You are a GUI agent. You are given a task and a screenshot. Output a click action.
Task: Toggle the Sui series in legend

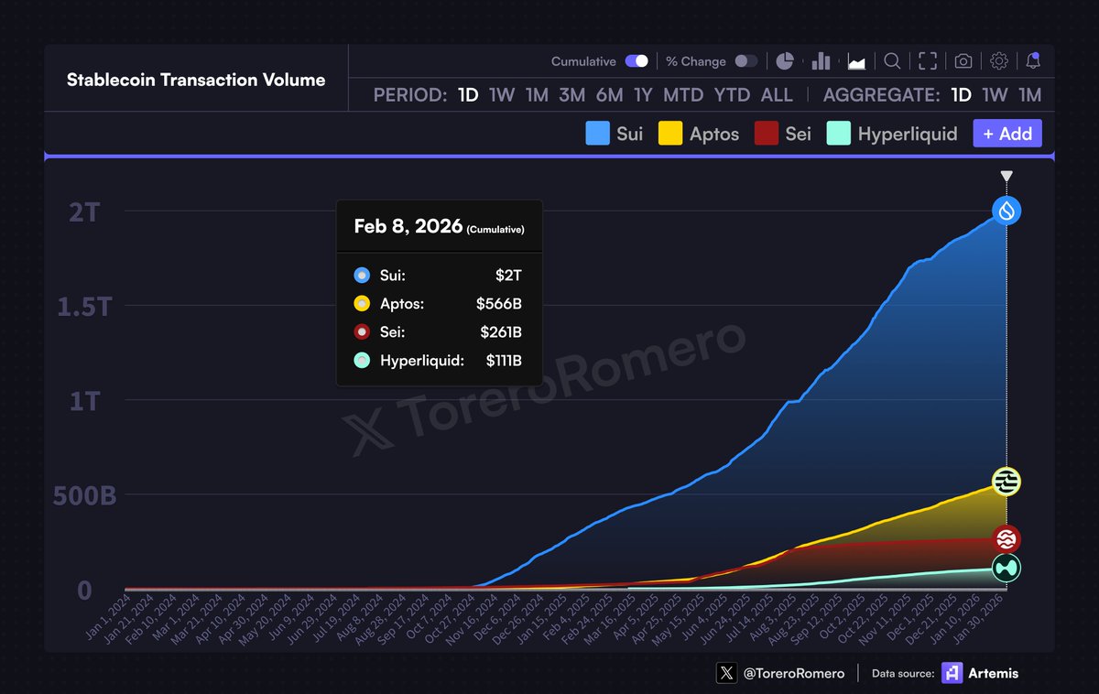tap(615, 134)
